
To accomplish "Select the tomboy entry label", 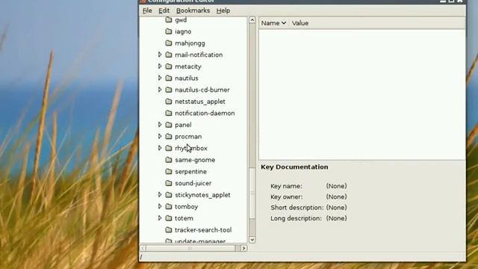I will (186, 207).
